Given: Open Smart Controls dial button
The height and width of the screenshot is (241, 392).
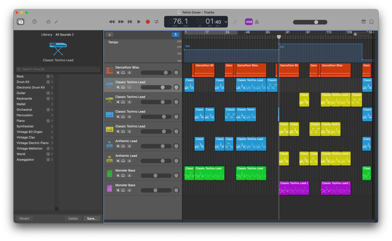Looking at the screenshot, I should pyautogui.click(x=49, y=22).
